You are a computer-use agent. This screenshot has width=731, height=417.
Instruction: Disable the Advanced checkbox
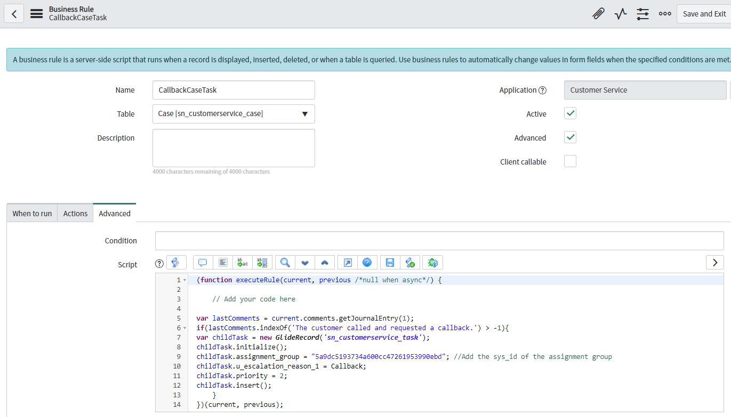(x=570, y=137)
